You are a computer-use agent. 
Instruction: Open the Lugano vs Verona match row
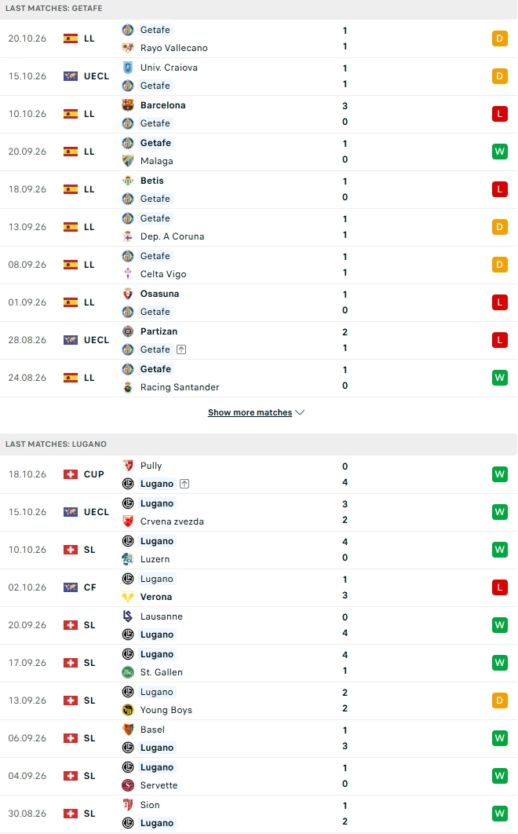258,587
